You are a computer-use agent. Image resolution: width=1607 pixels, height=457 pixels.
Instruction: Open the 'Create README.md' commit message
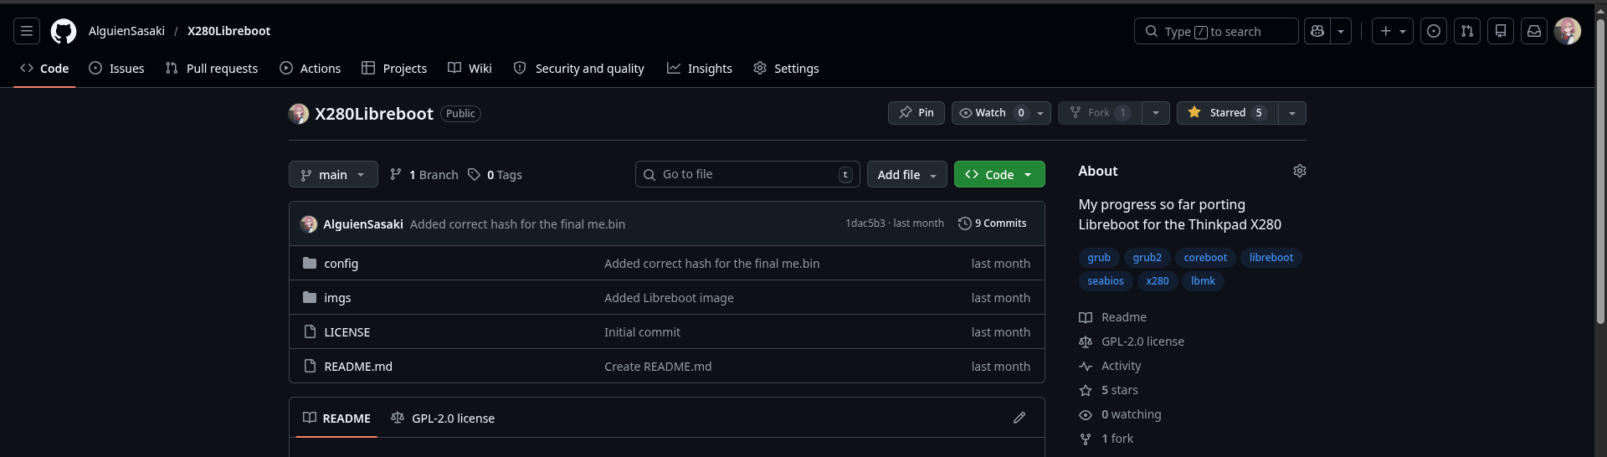point(658,367)
